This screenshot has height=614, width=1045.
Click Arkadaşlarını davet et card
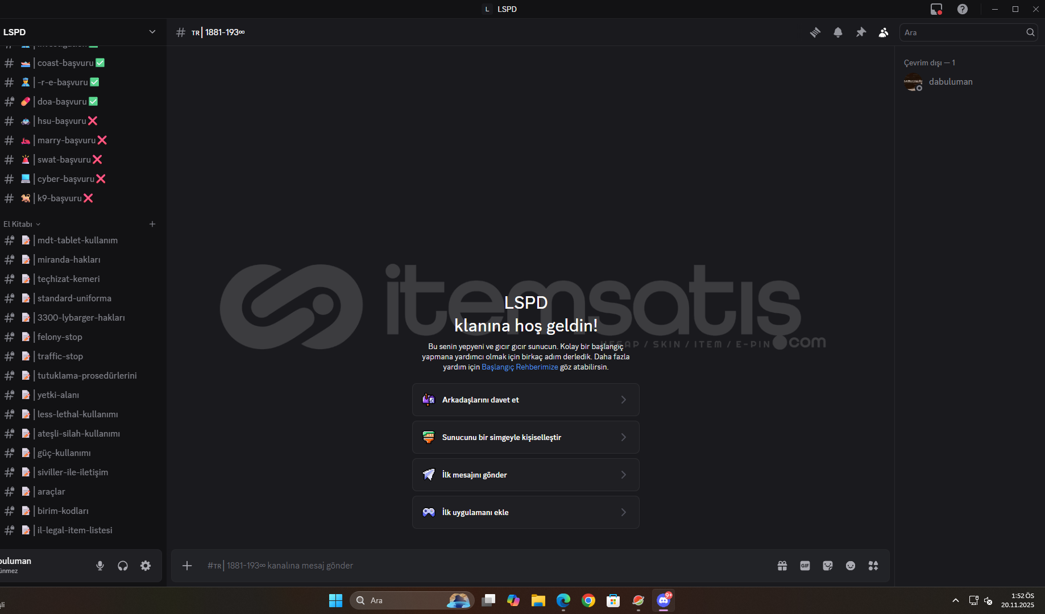pos(526,400)
